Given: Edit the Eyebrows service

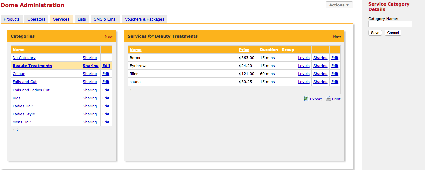Looking at the screenshot, I should pos(335,66).
